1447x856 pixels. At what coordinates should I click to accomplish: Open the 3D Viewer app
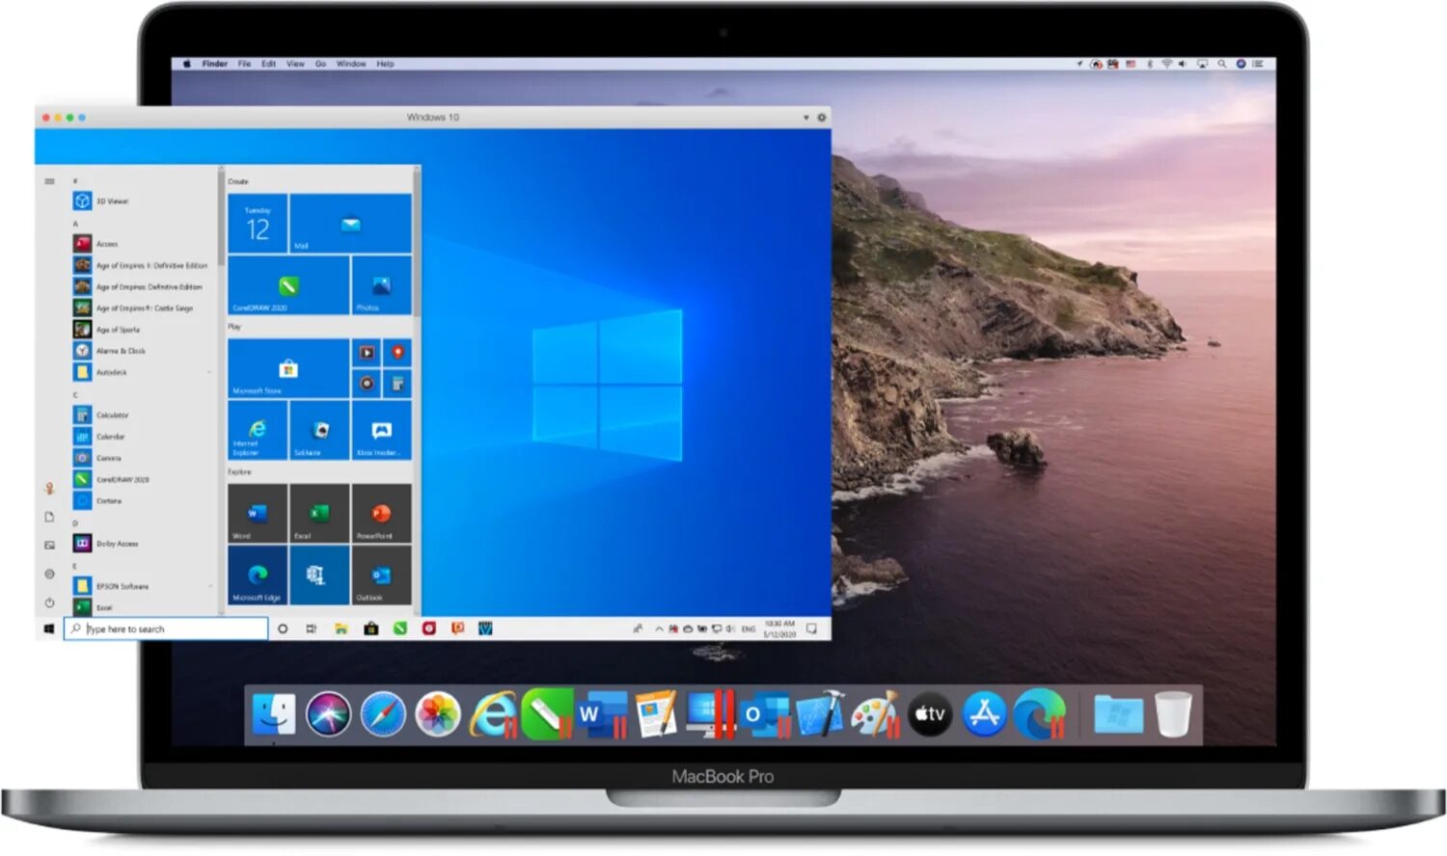point(101,201)
